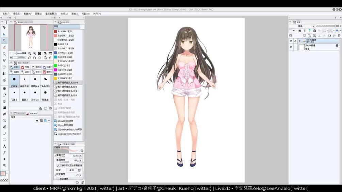Open the layer blending mode 普通 dropdown
This screenshot has height=192, width=342.
coord(302,26)
